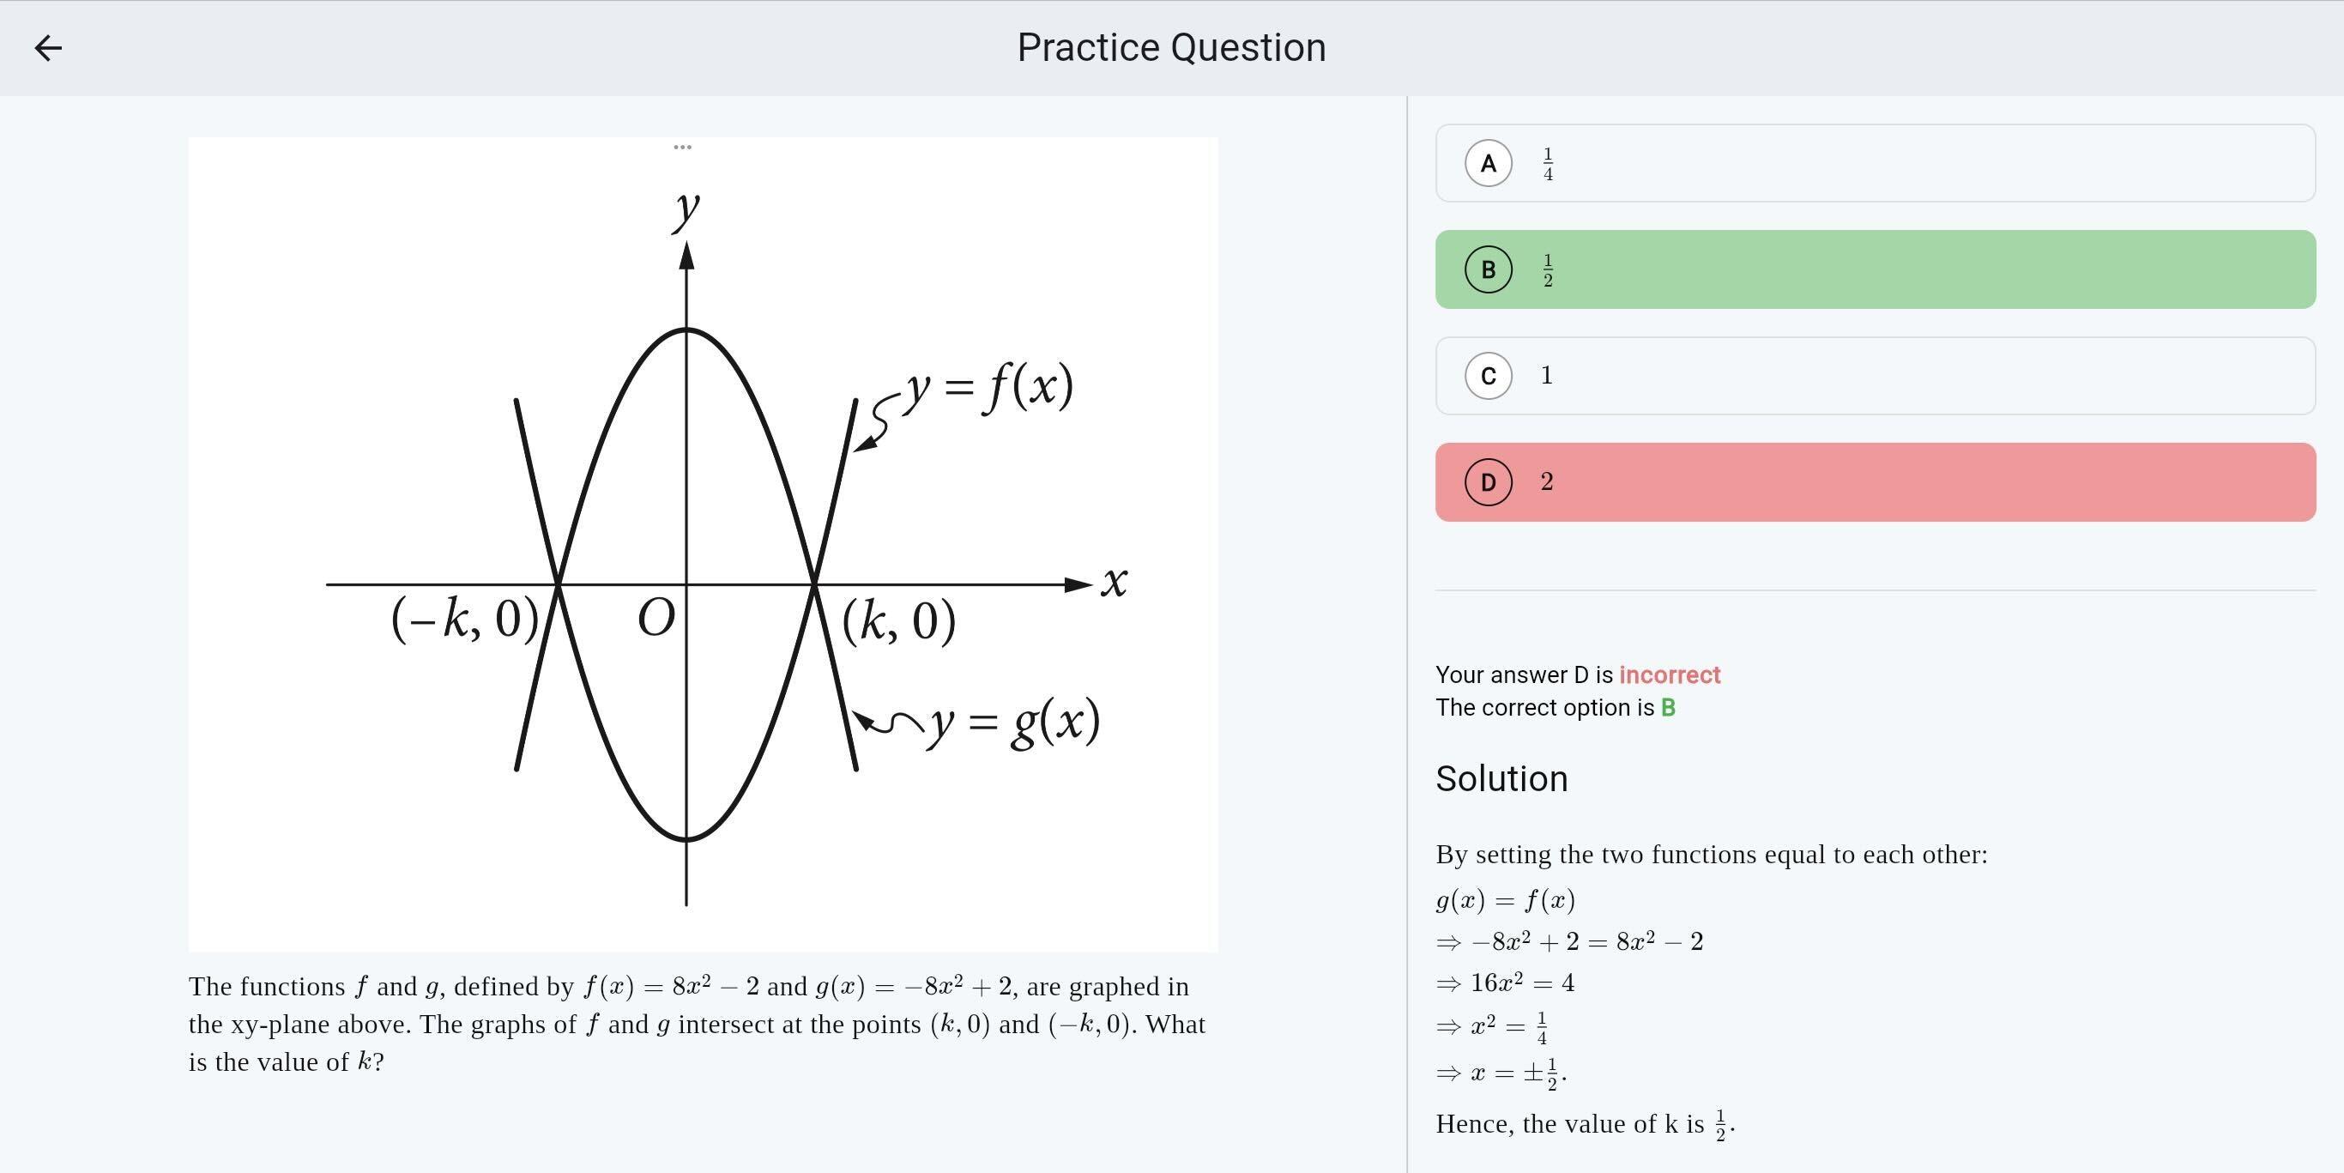Click the "Solution" heading
The width and height of the screenshot is (2344, 1173).
1501,779
